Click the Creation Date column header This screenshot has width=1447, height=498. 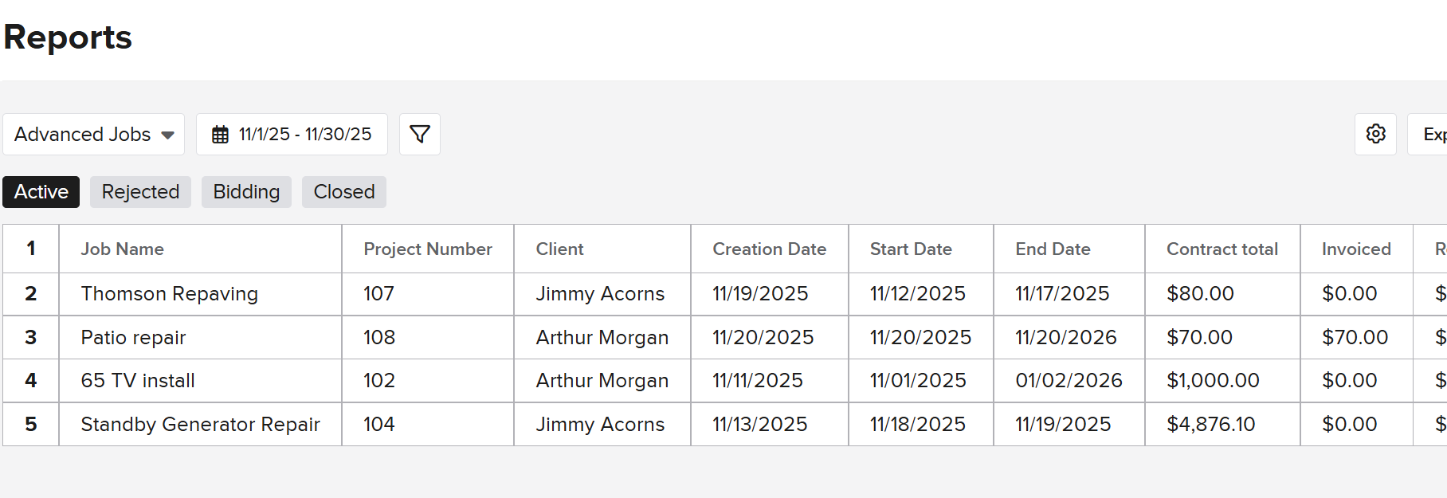point(769,249)
